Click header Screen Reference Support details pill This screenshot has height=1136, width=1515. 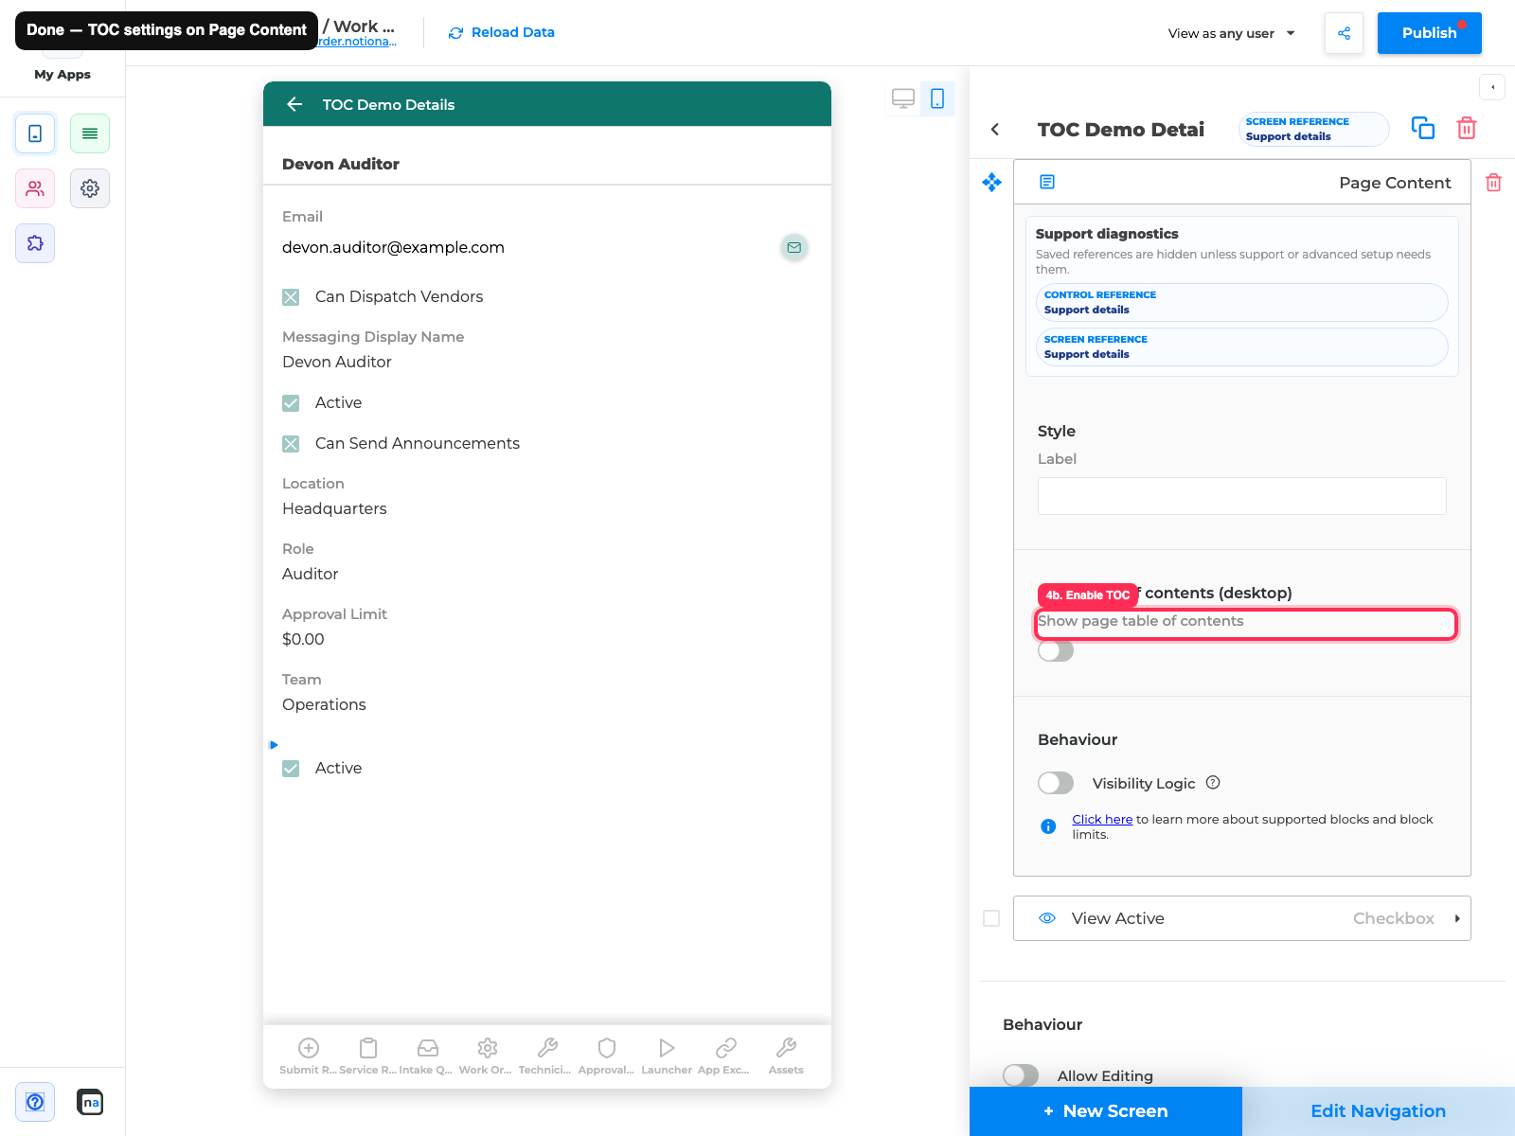tap(1313, 129)
